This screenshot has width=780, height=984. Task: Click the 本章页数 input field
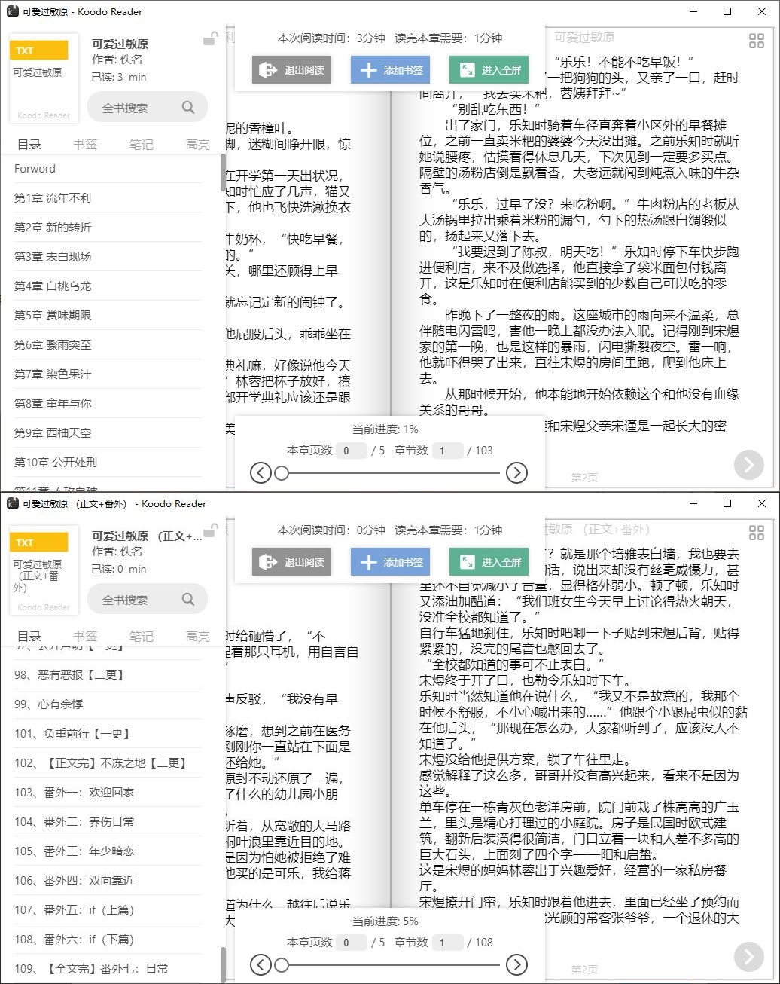350,450
